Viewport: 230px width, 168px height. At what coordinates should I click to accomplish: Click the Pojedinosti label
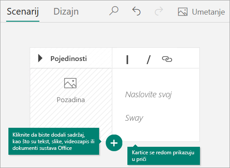click(69, 59)
